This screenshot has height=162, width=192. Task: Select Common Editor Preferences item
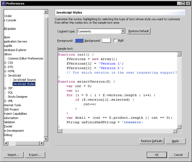pos(26,58)
